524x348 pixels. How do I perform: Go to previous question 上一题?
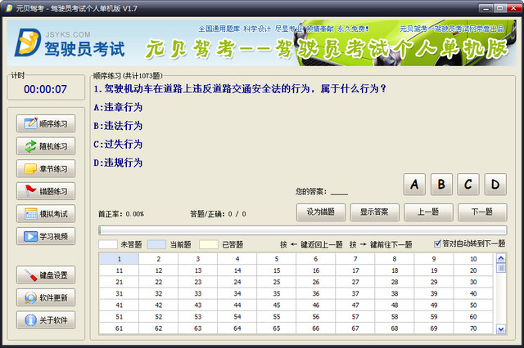(428, 212)
